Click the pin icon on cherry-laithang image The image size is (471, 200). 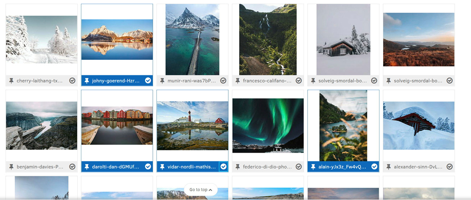11,80
